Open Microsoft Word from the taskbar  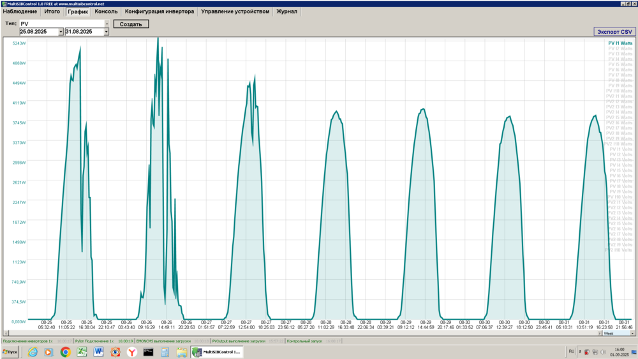[98, 352]
